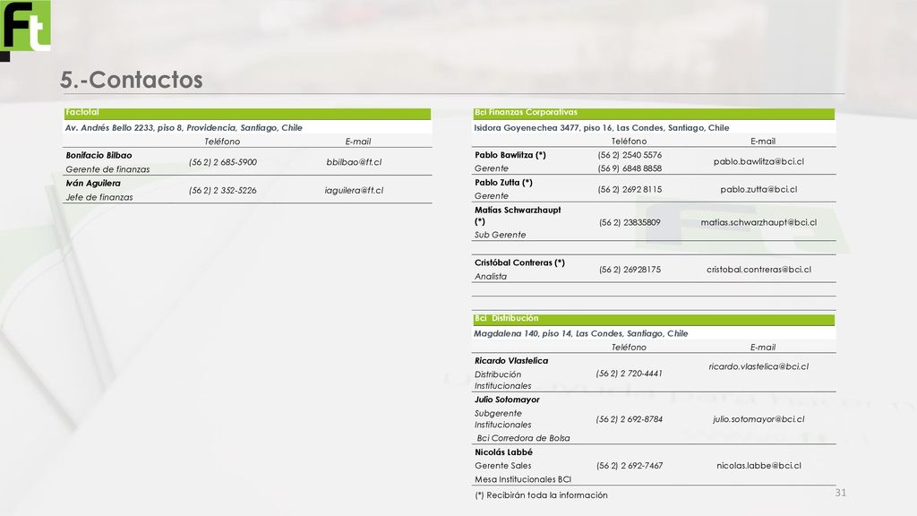Click the email pablo.zutta@bci.cl
The width and height of the screenshot is (917, 516).
[x=758, y=190]
